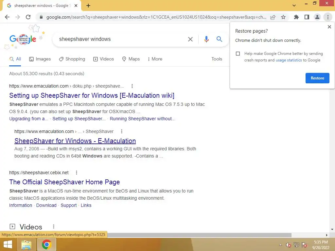The image size is (335, 251).
Task: Start voice search with microphone
Action: (206, 39)
